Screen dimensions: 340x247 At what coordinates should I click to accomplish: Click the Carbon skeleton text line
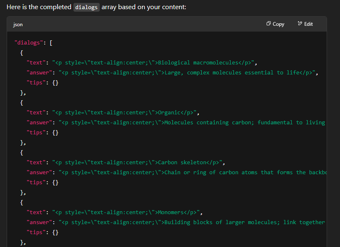pyautogui.click(x=126, y=163)
